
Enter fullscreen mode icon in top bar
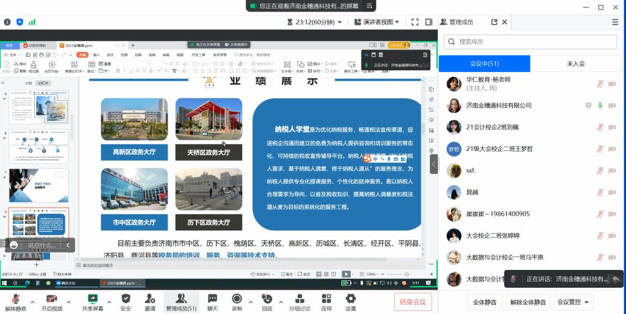point(415,23)
